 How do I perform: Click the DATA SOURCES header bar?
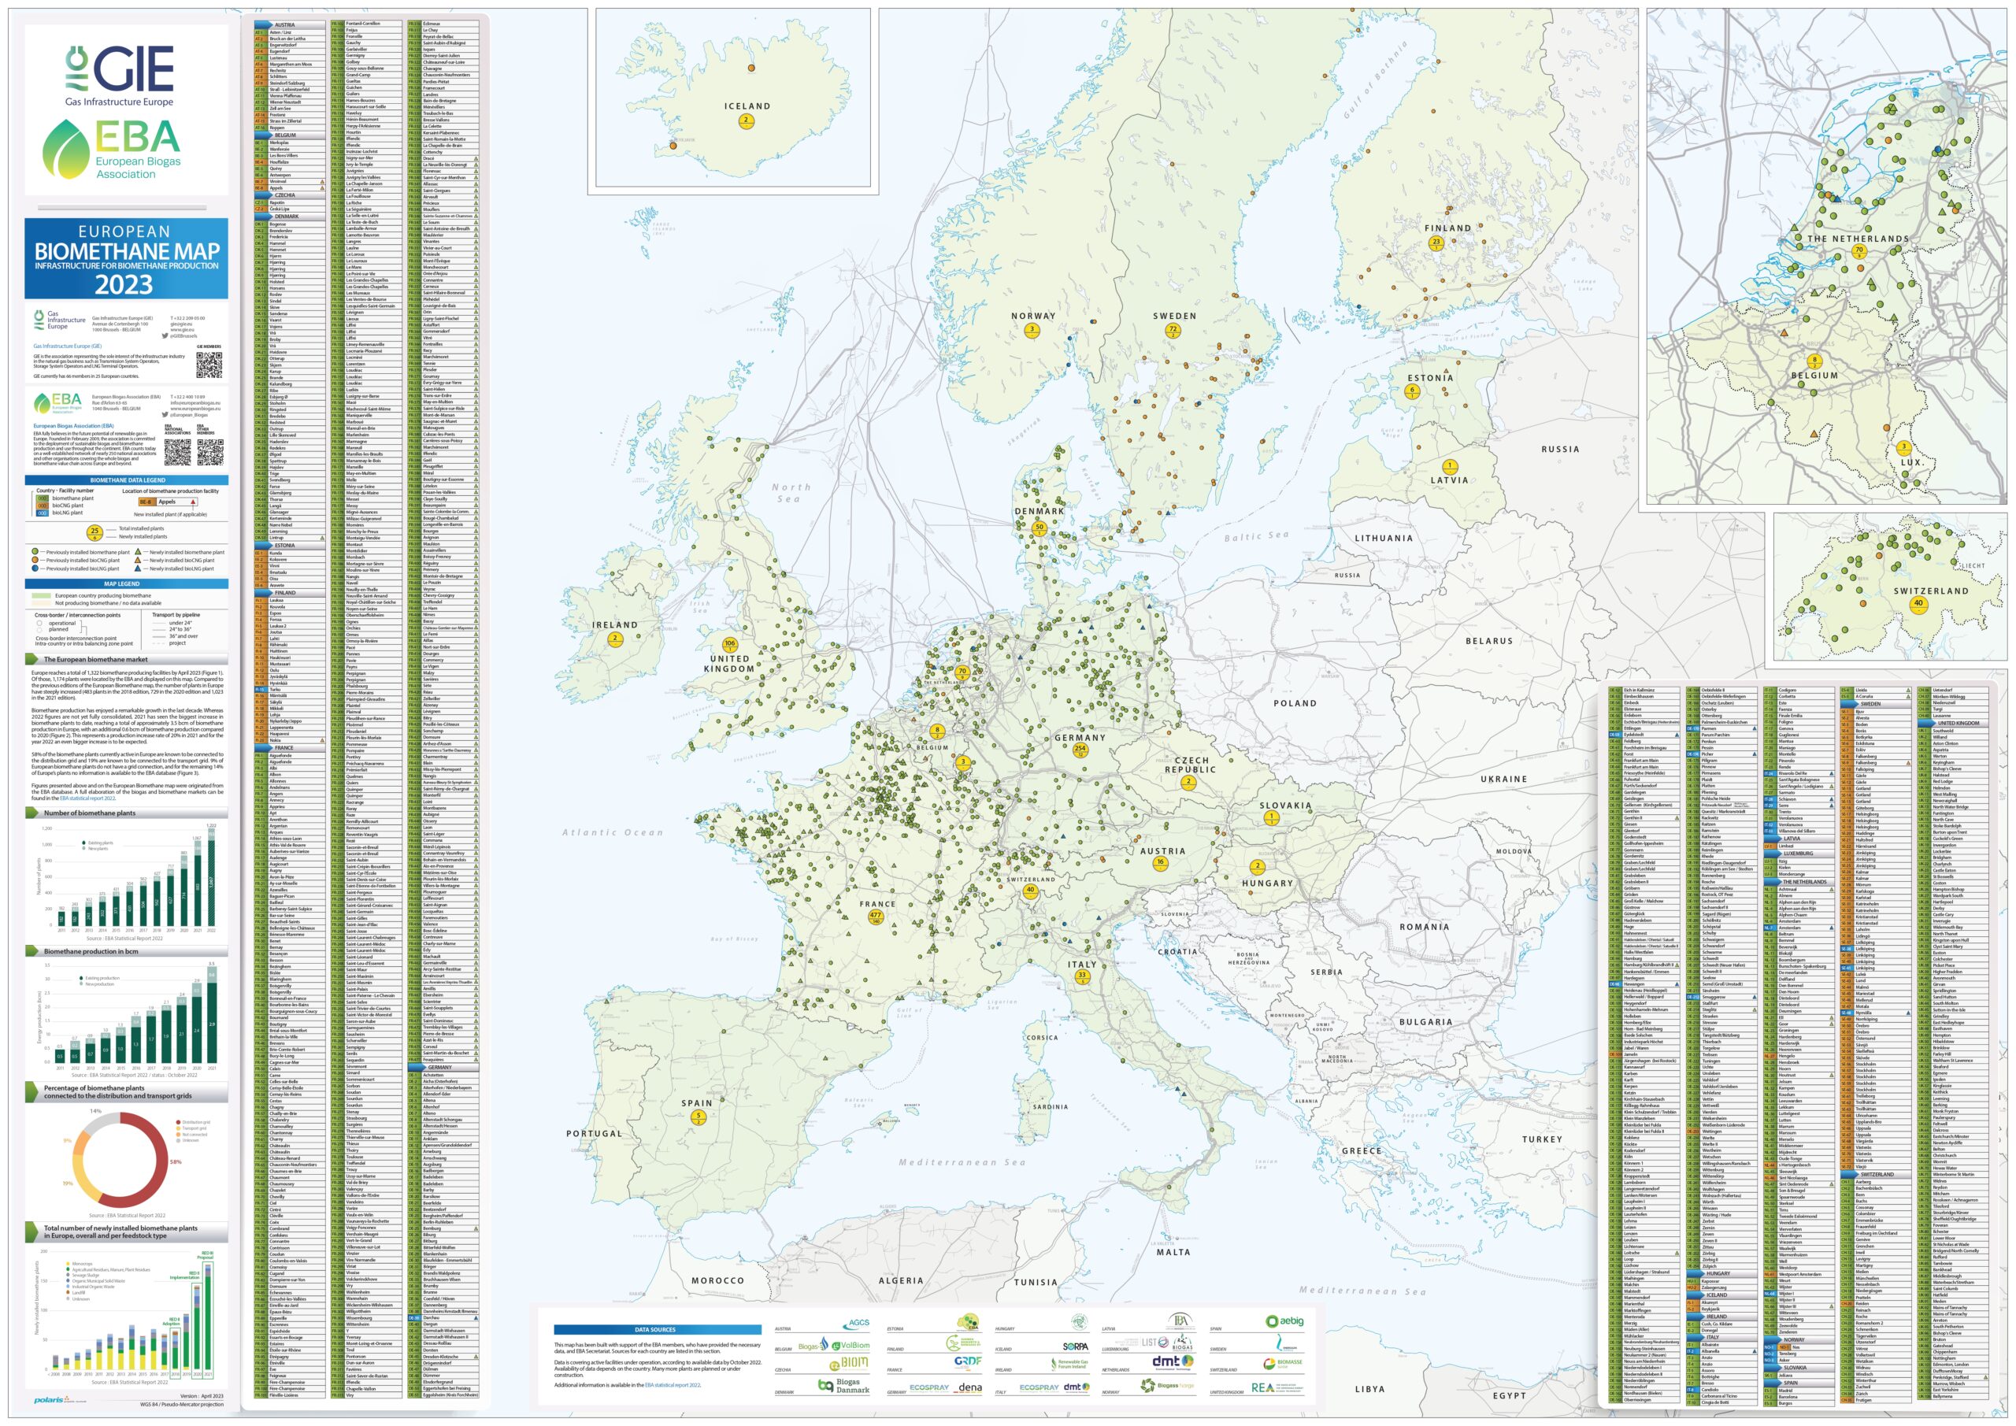657,1330
